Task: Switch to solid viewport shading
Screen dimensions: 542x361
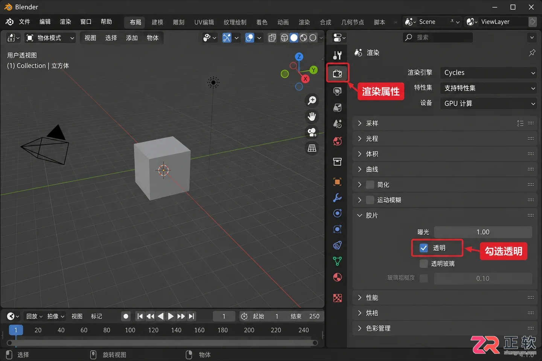Action: (x=294, y=38)
